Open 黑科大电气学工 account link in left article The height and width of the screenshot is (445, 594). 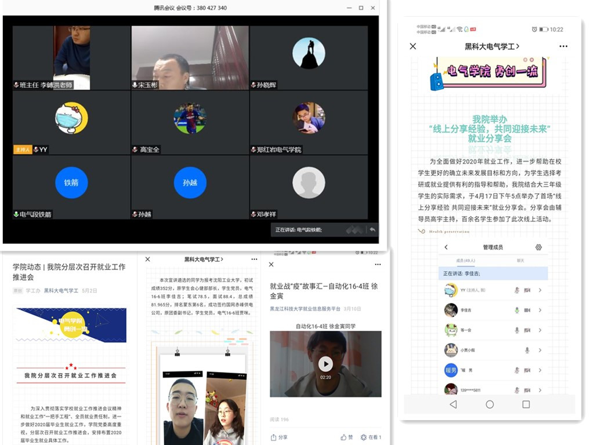(x=61, y=291)
